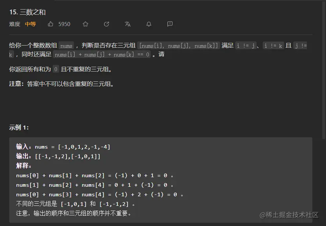Click the 中等 difficulty tag
Screen dimensions: 326x226
point(31,24)
